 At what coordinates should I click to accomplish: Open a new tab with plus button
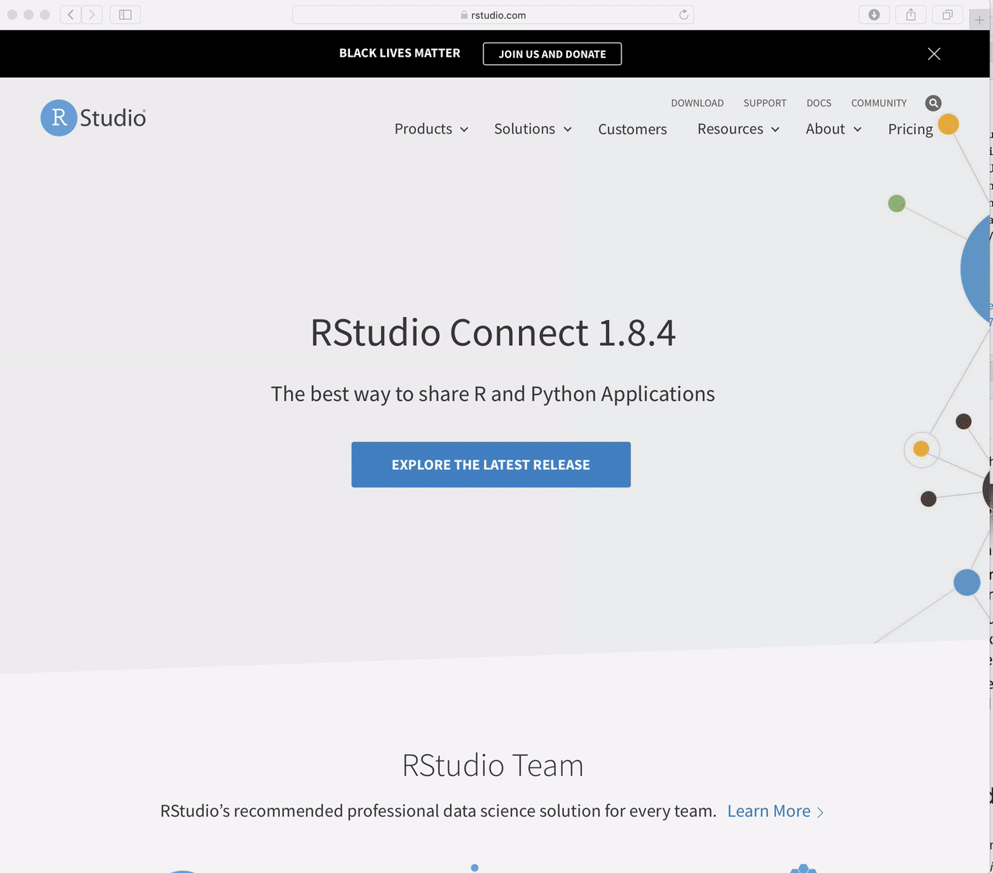click(979, 19)
